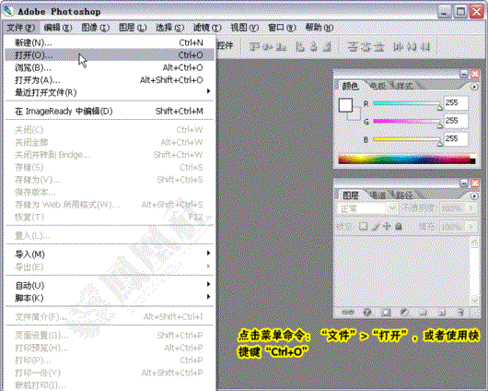Click the add layer style icon
Viewport: 488px width, 391px height.
pos(367,312)
